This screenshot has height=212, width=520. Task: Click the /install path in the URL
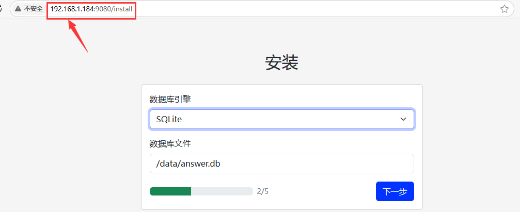coord(122,9)
